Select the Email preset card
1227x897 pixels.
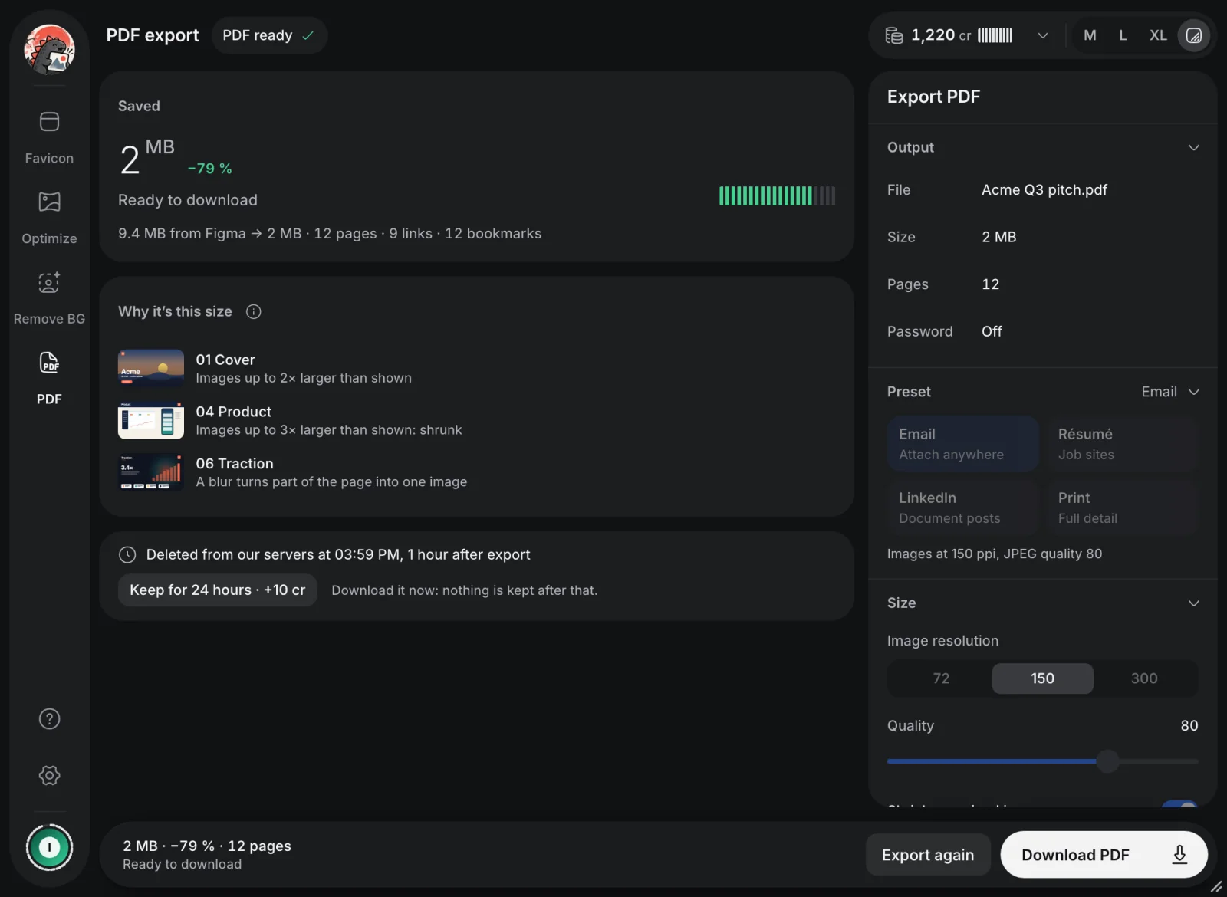pos(962,444)
